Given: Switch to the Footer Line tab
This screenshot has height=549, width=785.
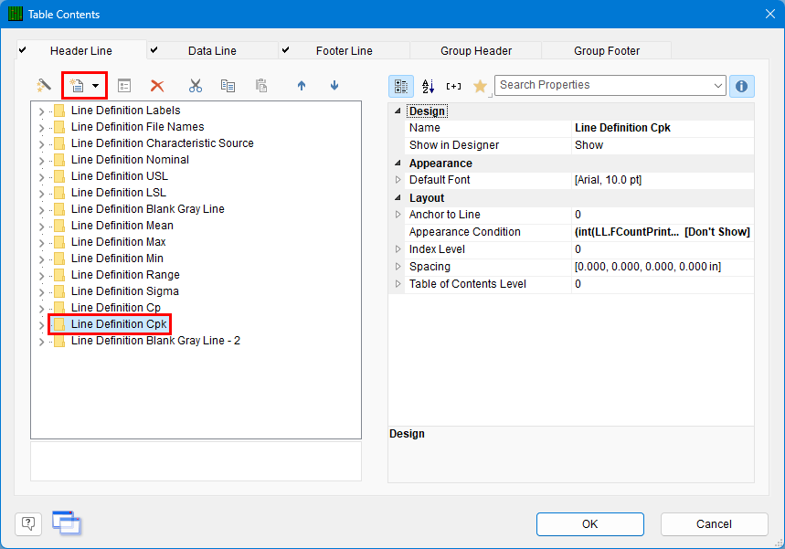Looking at the screenshot, I should (344, 50).
